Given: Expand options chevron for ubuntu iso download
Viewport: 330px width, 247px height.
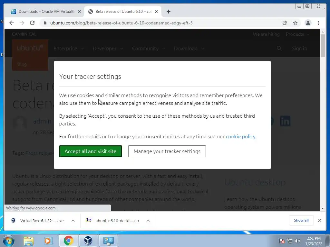Looking at the screenshot, I should pos(148,221).
